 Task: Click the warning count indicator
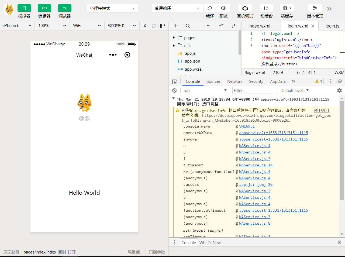pyautogui.click(x=319, y=81)
